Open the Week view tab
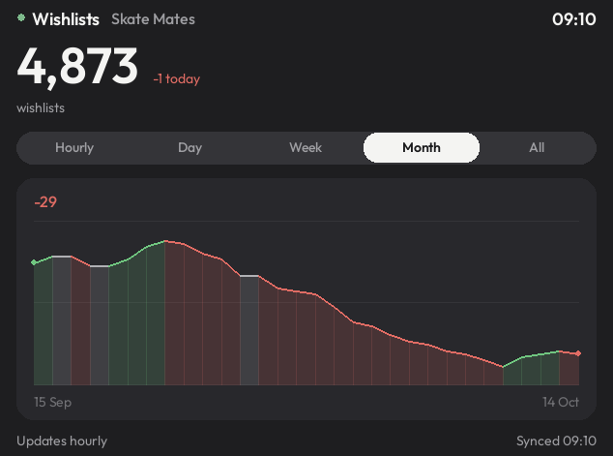The width and height of the screenshot is (613, 456). pos(306,147)
